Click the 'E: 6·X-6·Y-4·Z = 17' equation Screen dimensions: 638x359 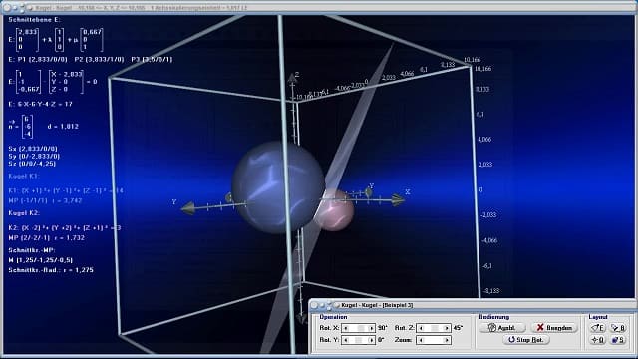click(40, 104)
